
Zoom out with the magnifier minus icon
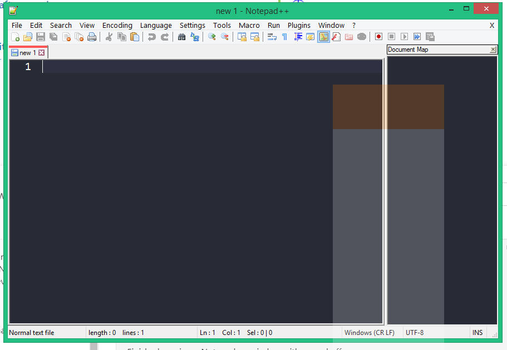click(x=225, y=37)
